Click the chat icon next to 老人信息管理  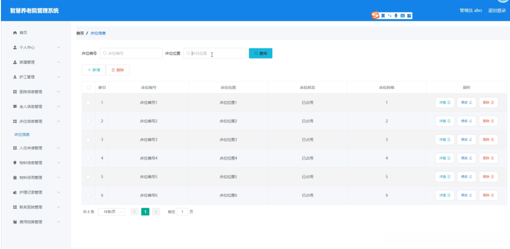coord(15,106)
